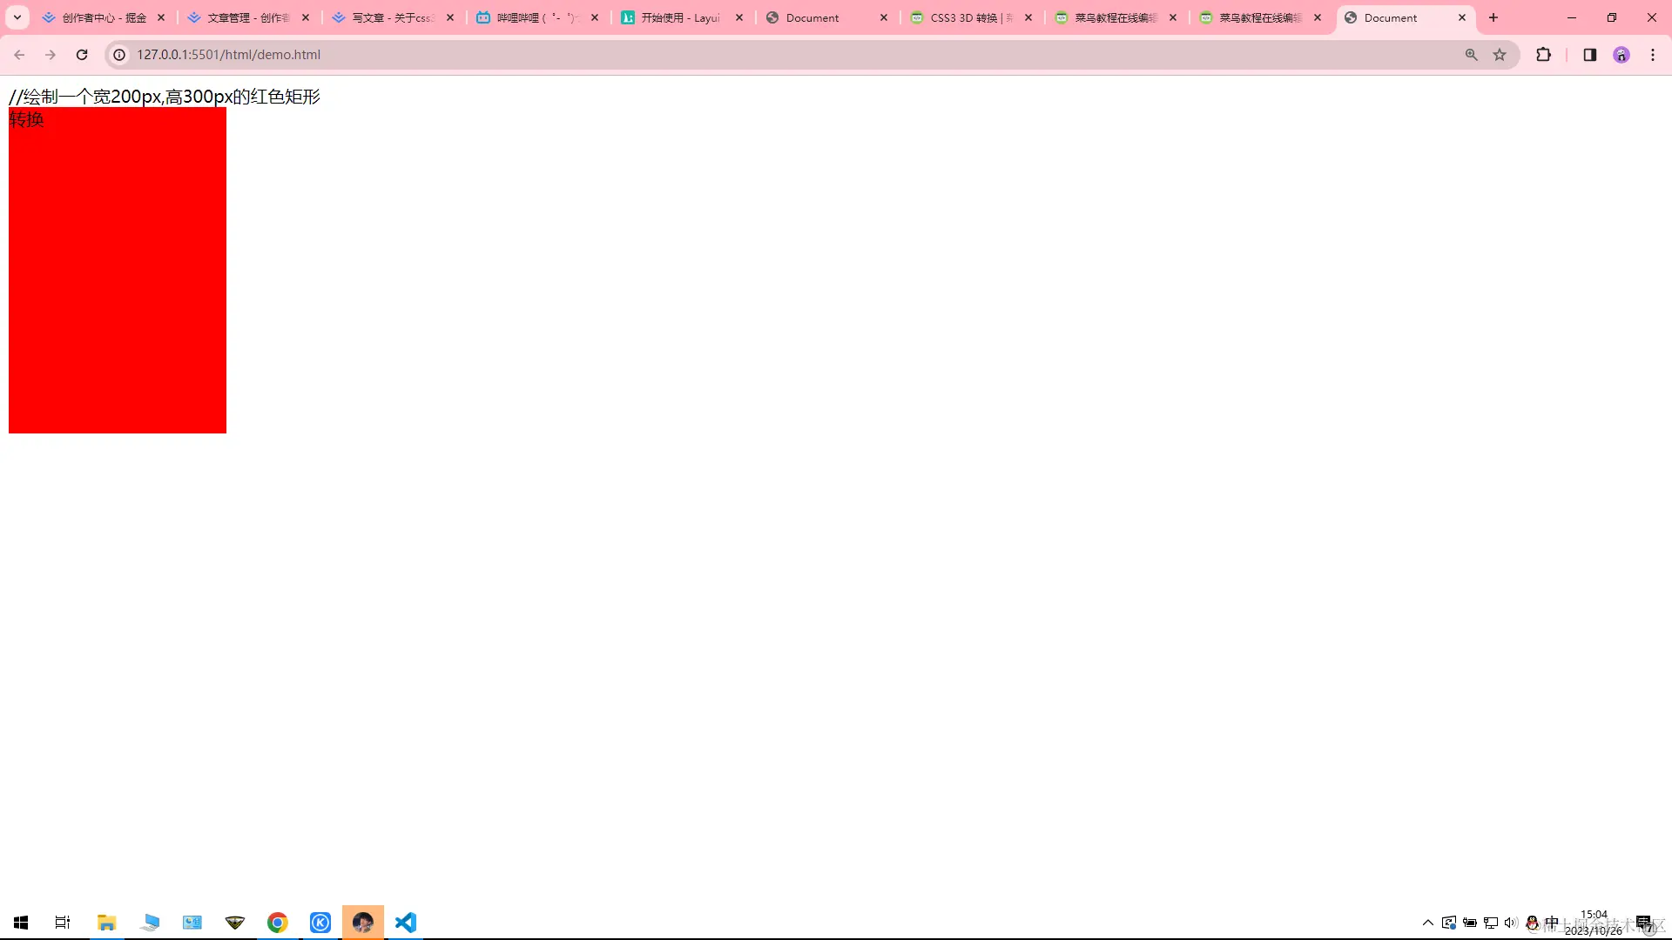Open File Explorer from taskbar

pyautogui.click(x=106, y=922)
